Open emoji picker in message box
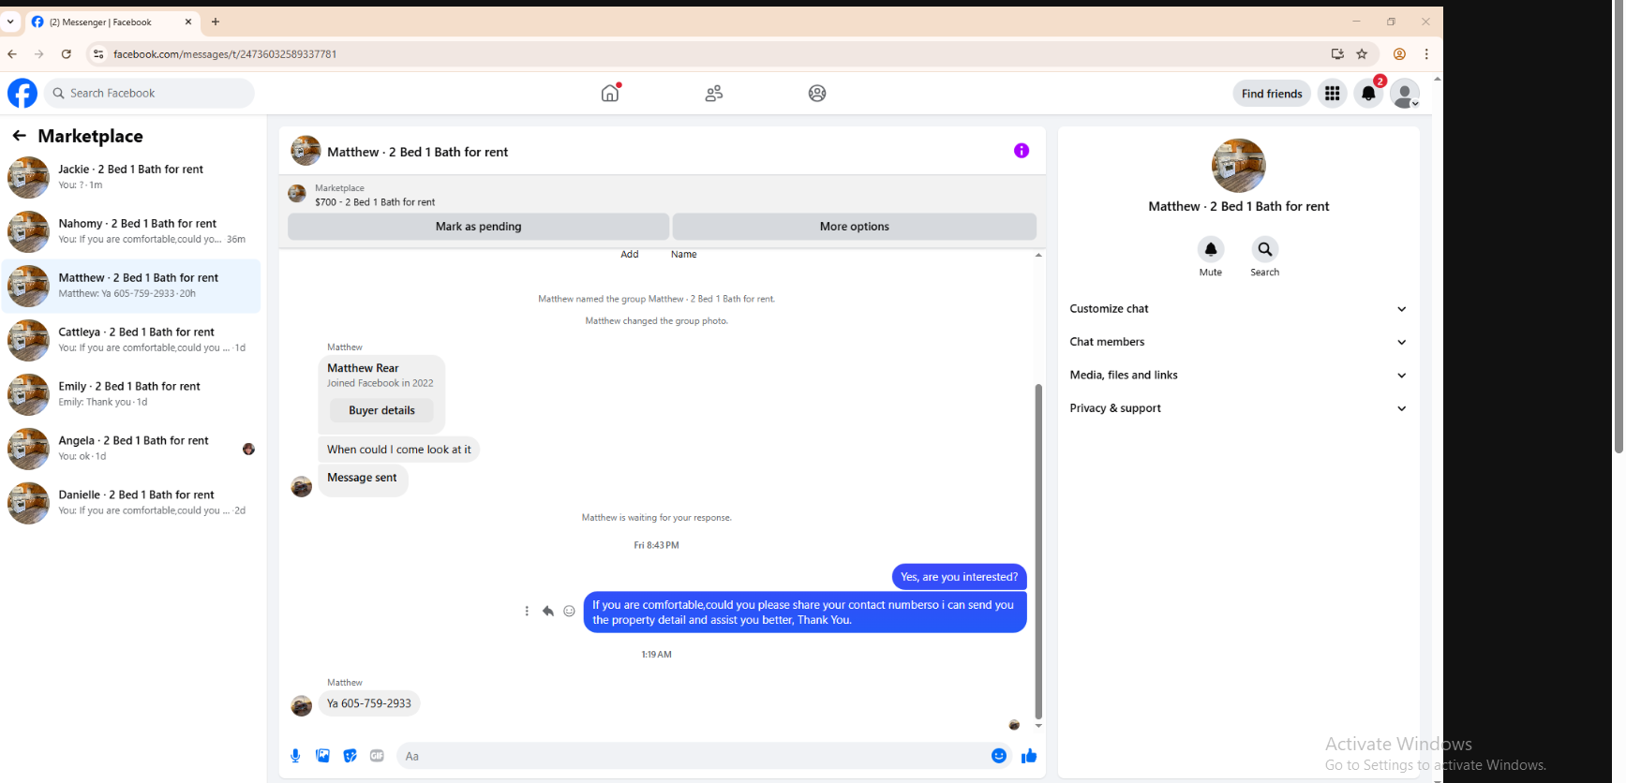Viewport: 1626px width, 783px height. tap(999, 756)
